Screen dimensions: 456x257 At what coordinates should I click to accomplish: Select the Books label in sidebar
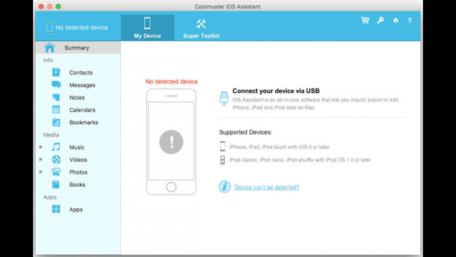click(x=77, y=185)
